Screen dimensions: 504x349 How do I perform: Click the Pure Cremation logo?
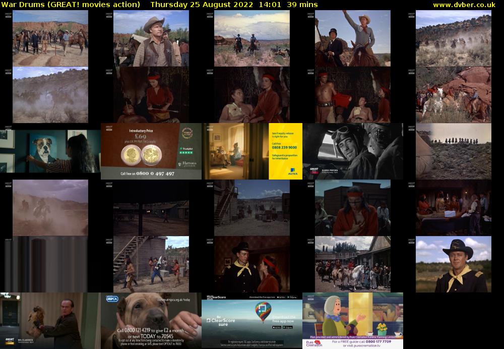tap(313, 343)
